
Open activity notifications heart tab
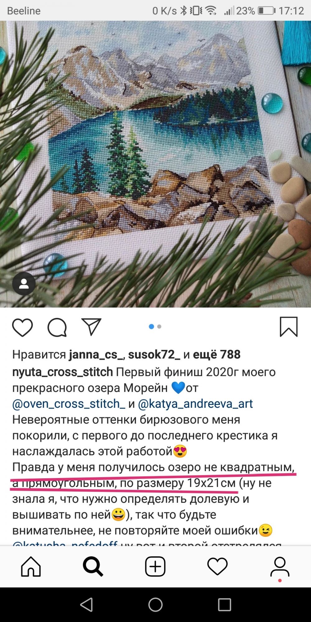tap(217, 566)
